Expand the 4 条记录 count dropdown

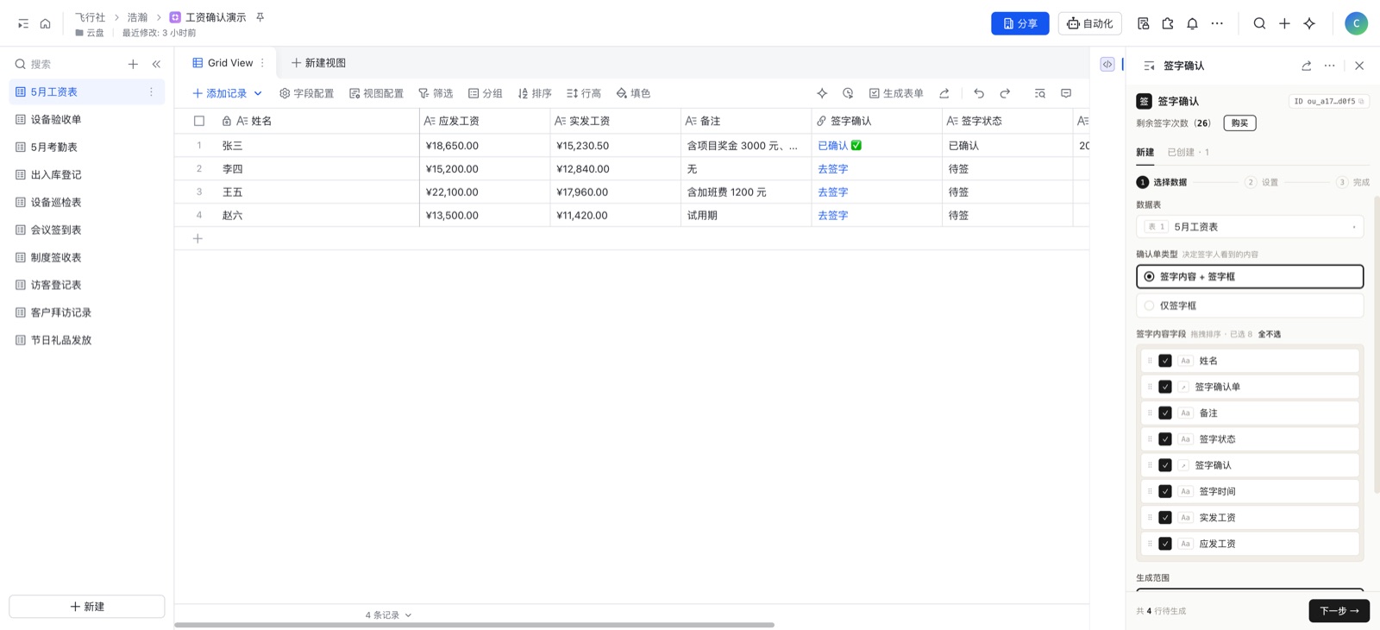[388, 615]
